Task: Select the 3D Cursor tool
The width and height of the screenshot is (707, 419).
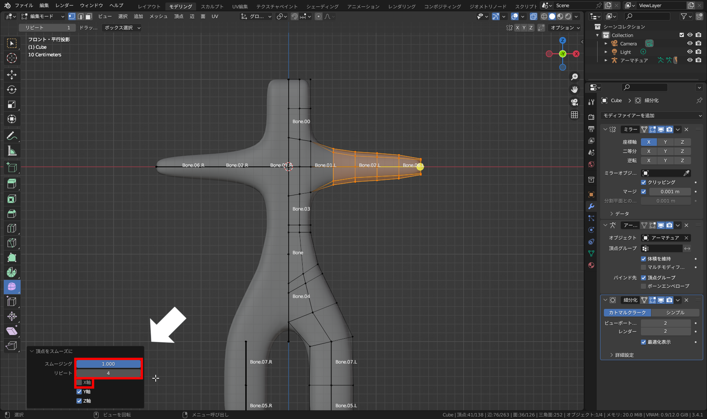Action: tap(12, 58)
